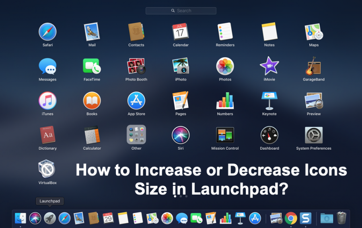Launch Messages from the Launchpad grid
Screen dimensions: 362x228
47,67
